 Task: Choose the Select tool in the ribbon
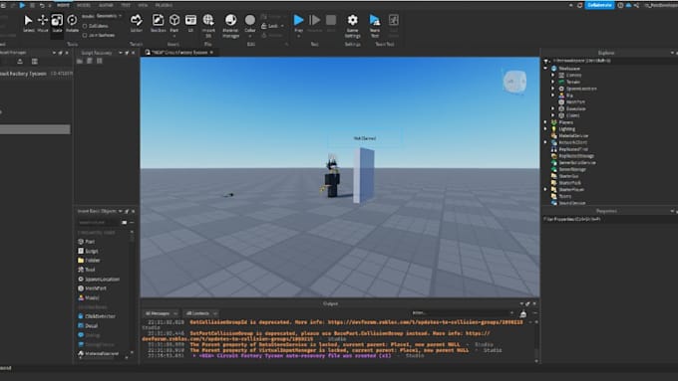[29, 24]
